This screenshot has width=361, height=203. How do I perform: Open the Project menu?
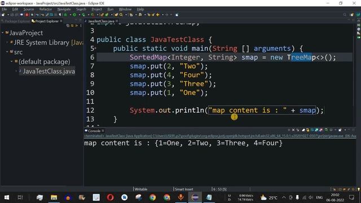pos(96,9)
